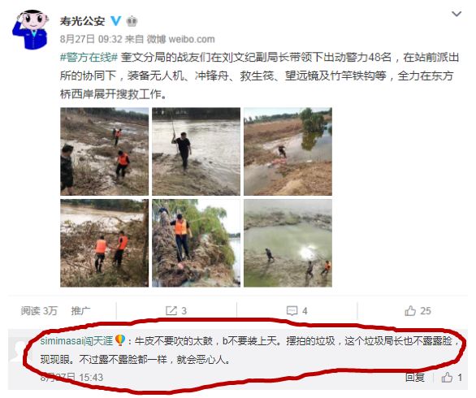Image resolution: width=476 pixels, height=398 pixels.
Task: Click the comment icon showing 4
Action: [x=297, y=311]
